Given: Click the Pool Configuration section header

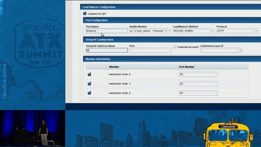Looking at the screenshot, I should [172, 20].
